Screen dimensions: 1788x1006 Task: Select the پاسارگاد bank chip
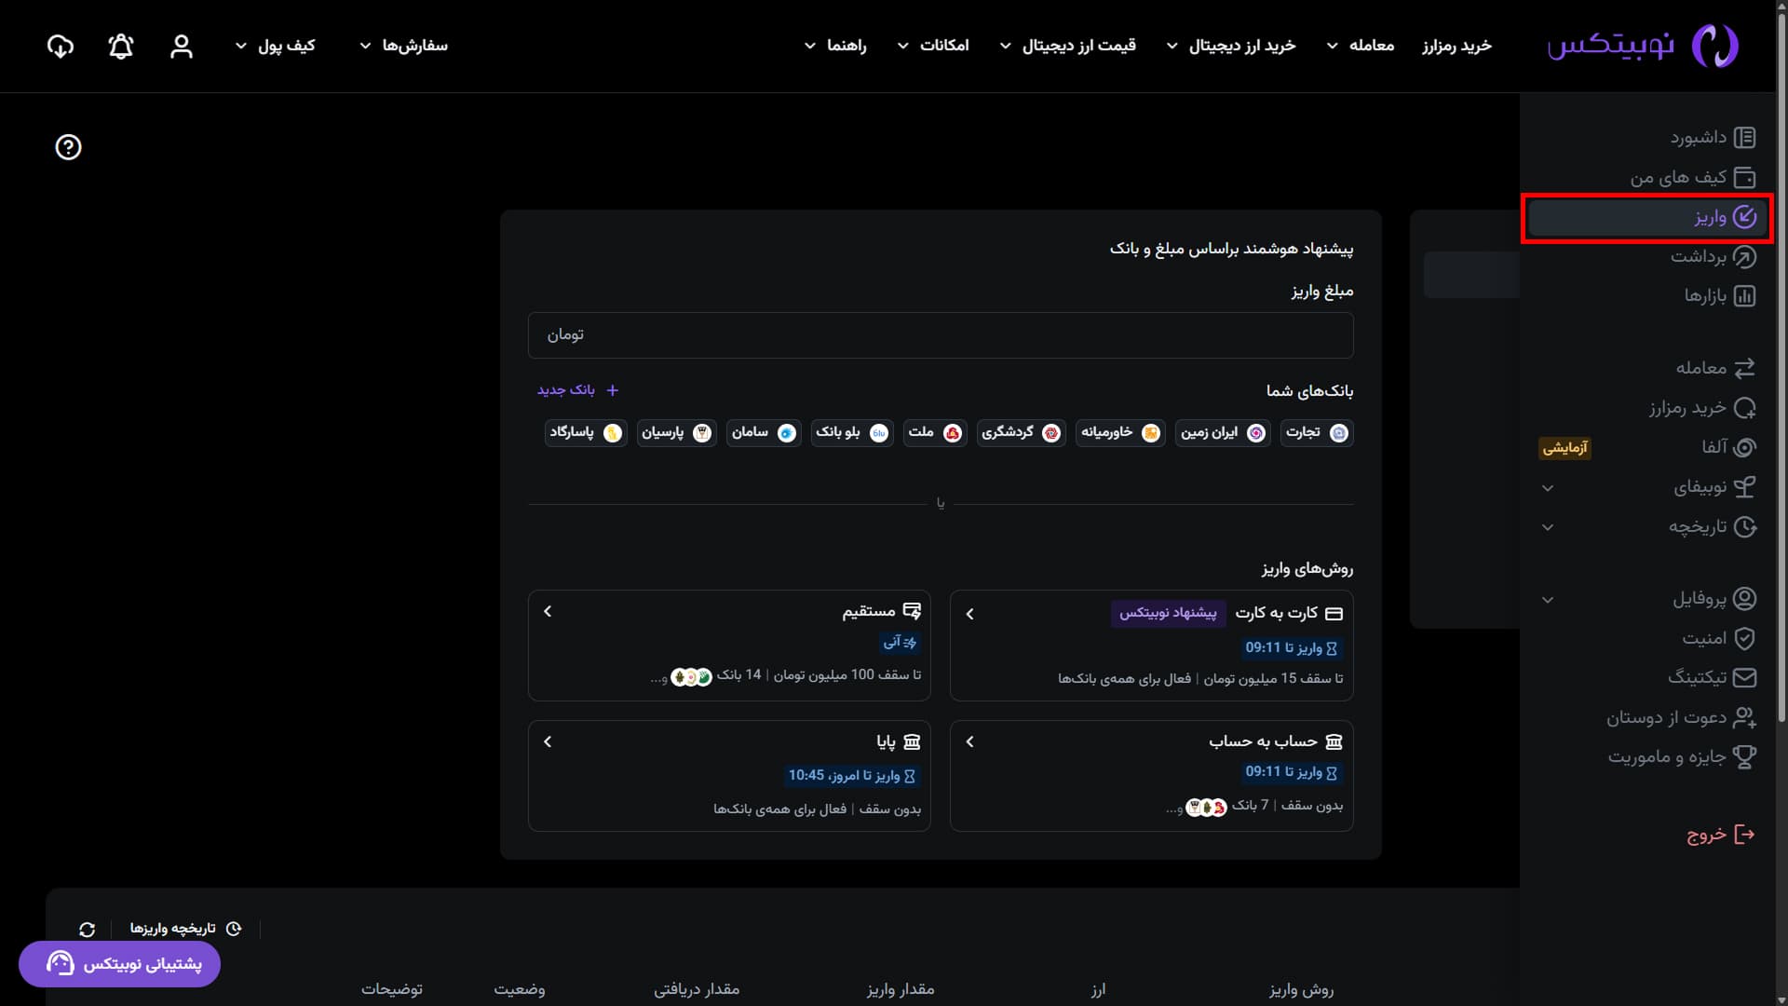pyautogui.click(x=586, y=432)
